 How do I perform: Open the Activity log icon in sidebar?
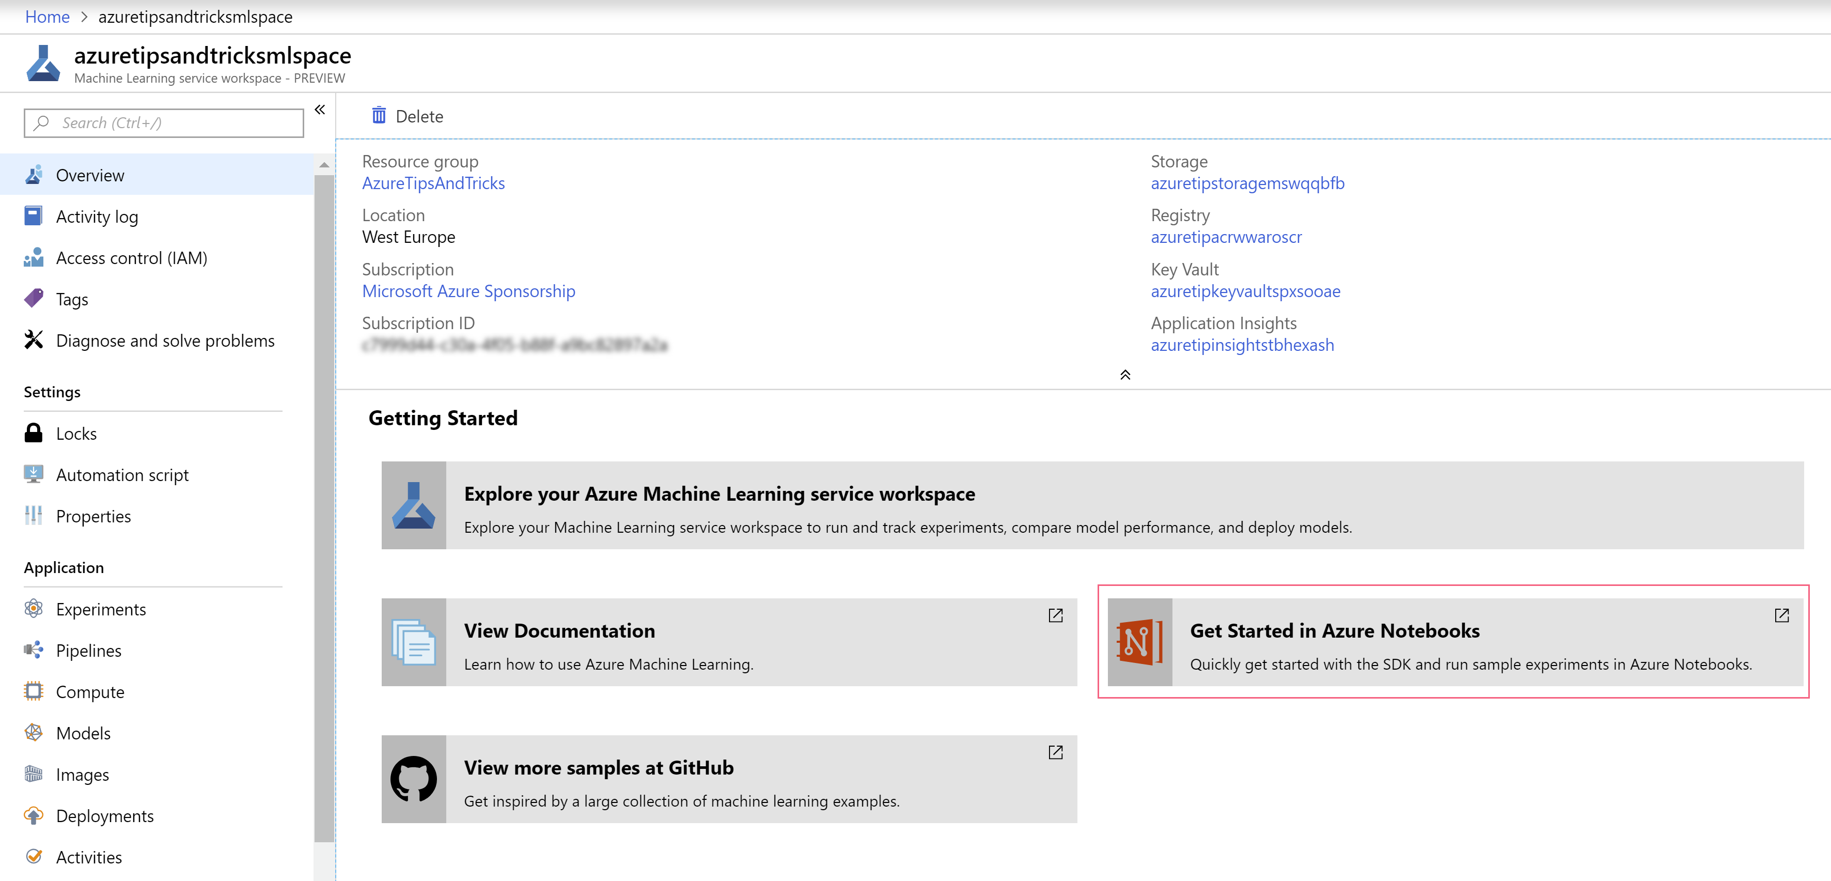pos(34,216)
